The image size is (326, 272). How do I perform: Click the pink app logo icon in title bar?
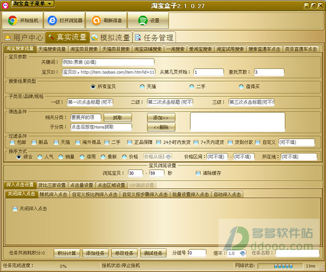pyautogui.click(x=5, y=5)
